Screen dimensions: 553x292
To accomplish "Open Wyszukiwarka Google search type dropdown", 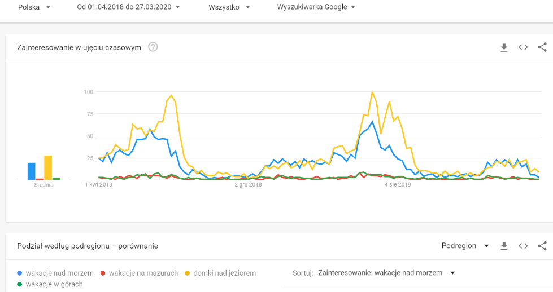I will coord(316,7).
